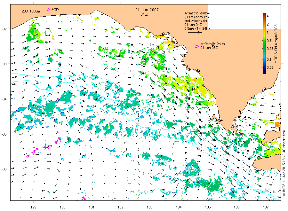
Task: Click the longitude label '134'
Action: (x=179, y=207)
